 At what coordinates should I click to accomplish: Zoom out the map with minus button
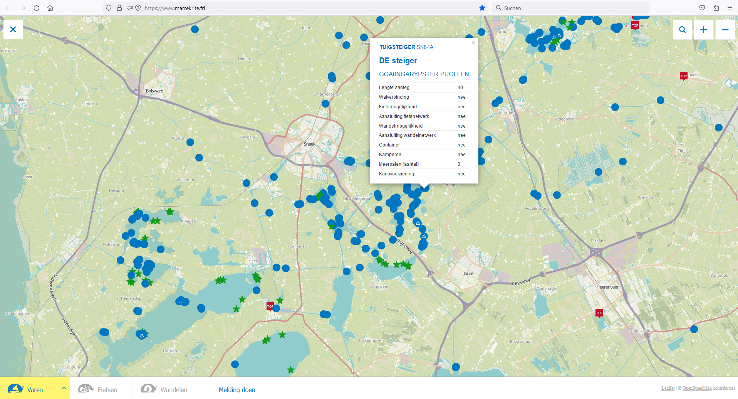725,30
